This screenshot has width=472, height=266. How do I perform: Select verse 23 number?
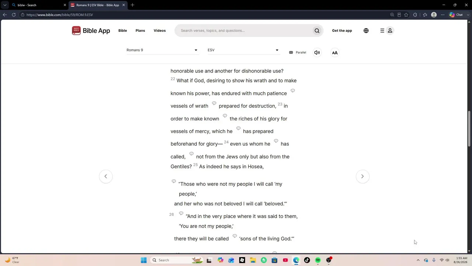click(280, 104)
